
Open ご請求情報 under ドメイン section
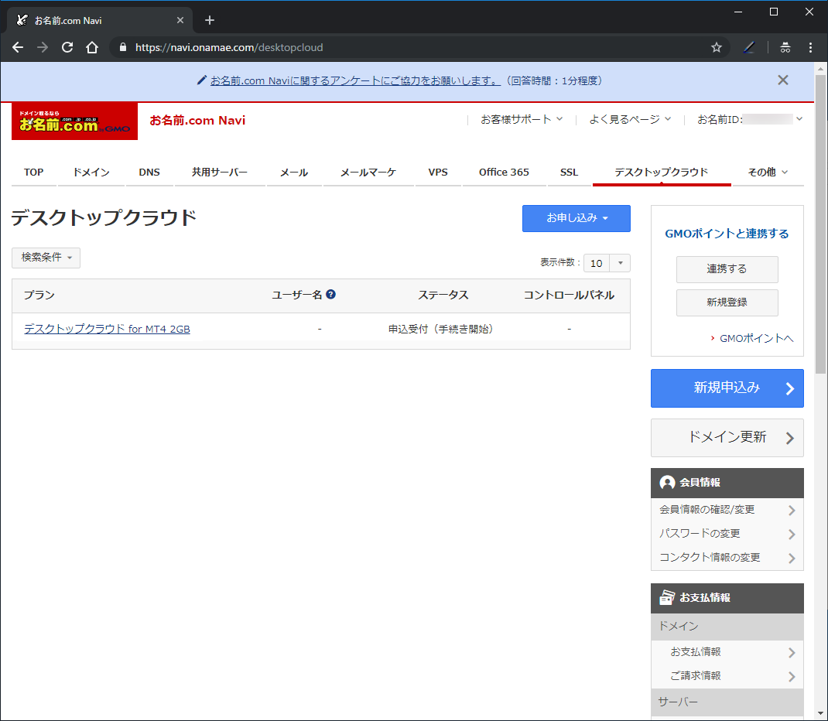(x=727, y=676)
